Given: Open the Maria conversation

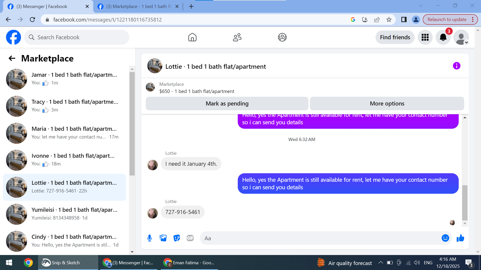Looking at the screenshot, I should (x=64, y=133).
